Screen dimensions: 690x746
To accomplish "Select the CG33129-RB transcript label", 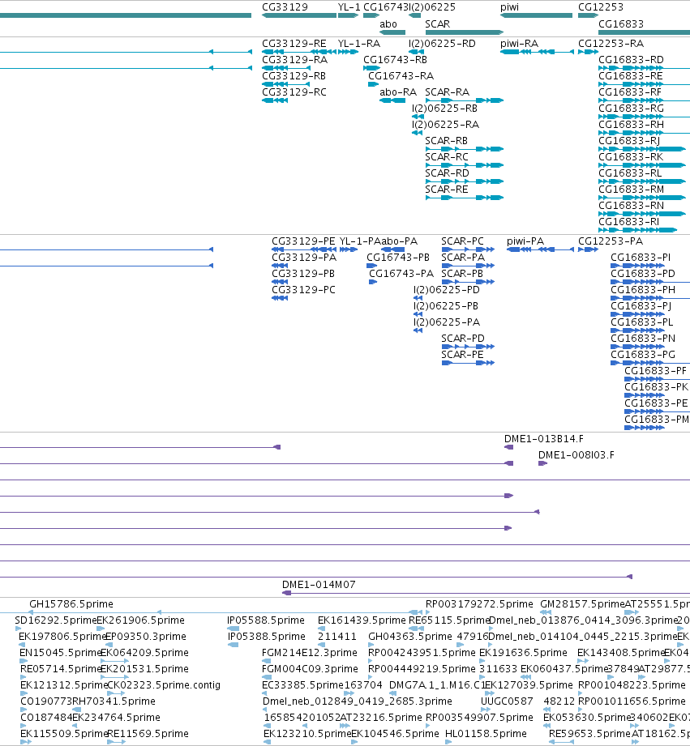I will point(294,75).
